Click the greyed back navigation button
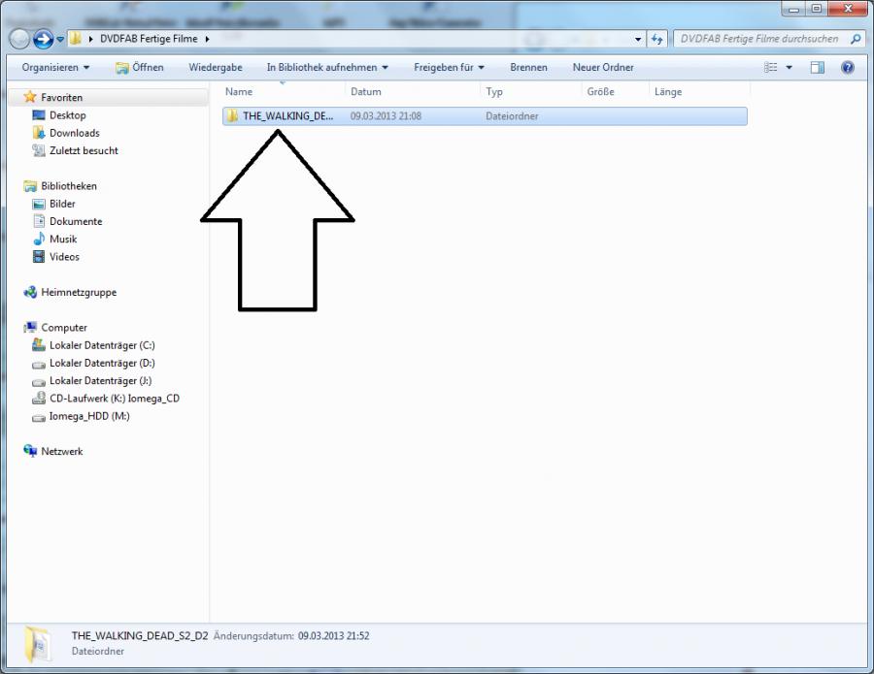 coord(19,39)
